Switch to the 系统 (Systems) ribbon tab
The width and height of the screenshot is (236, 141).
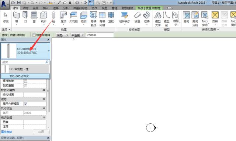click(35, 8)
